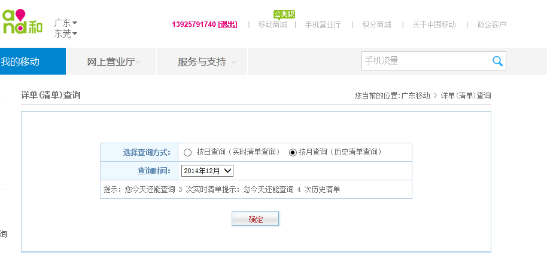Open 关于中国移动 link

434,24
